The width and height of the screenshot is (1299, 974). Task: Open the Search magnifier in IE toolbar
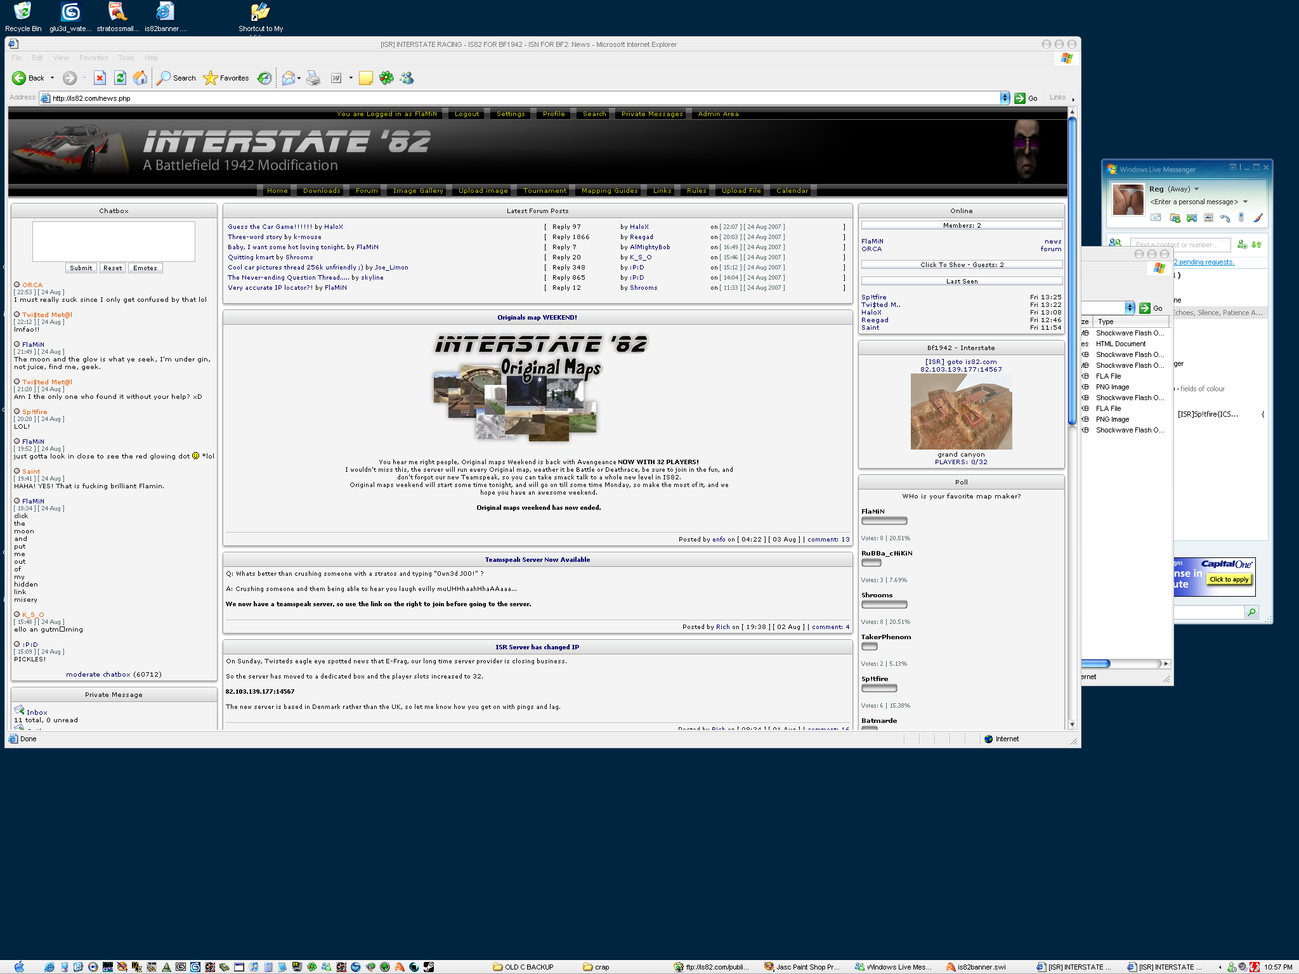click(x=176, y=78)
